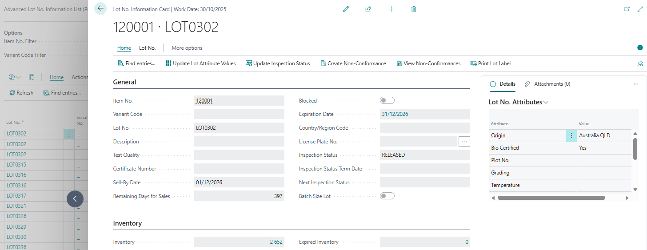Open the FactBox more options ellipsis
The image size is (647, 250).
pos(636,84)
